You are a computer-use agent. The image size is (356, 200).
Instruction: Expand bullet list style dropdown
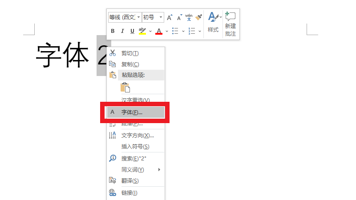[x=183, y=31]
